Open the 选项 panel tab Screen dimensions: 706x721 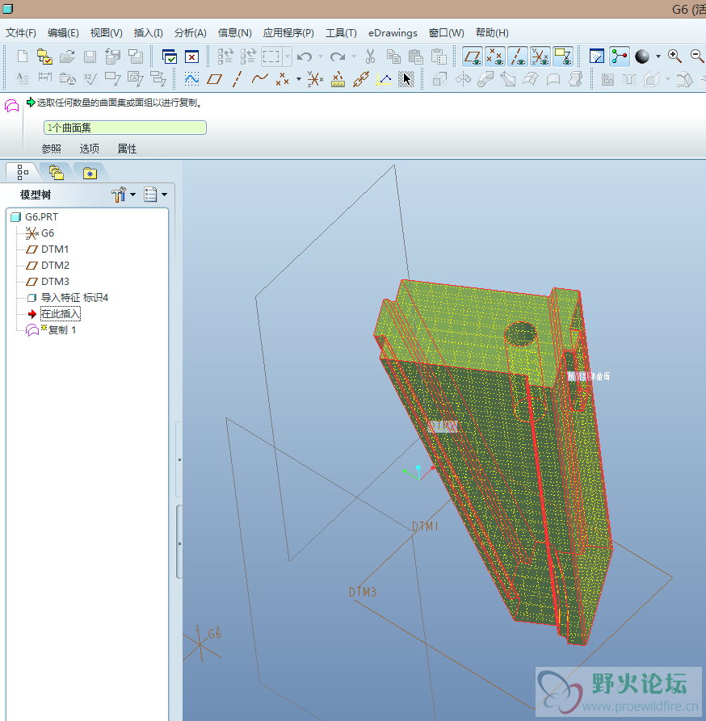[89, 149]
